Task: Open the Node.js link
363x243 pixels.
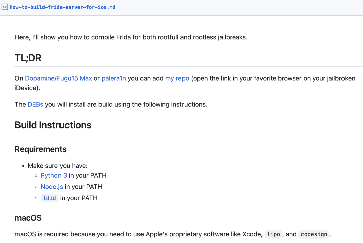Action: 52,187
